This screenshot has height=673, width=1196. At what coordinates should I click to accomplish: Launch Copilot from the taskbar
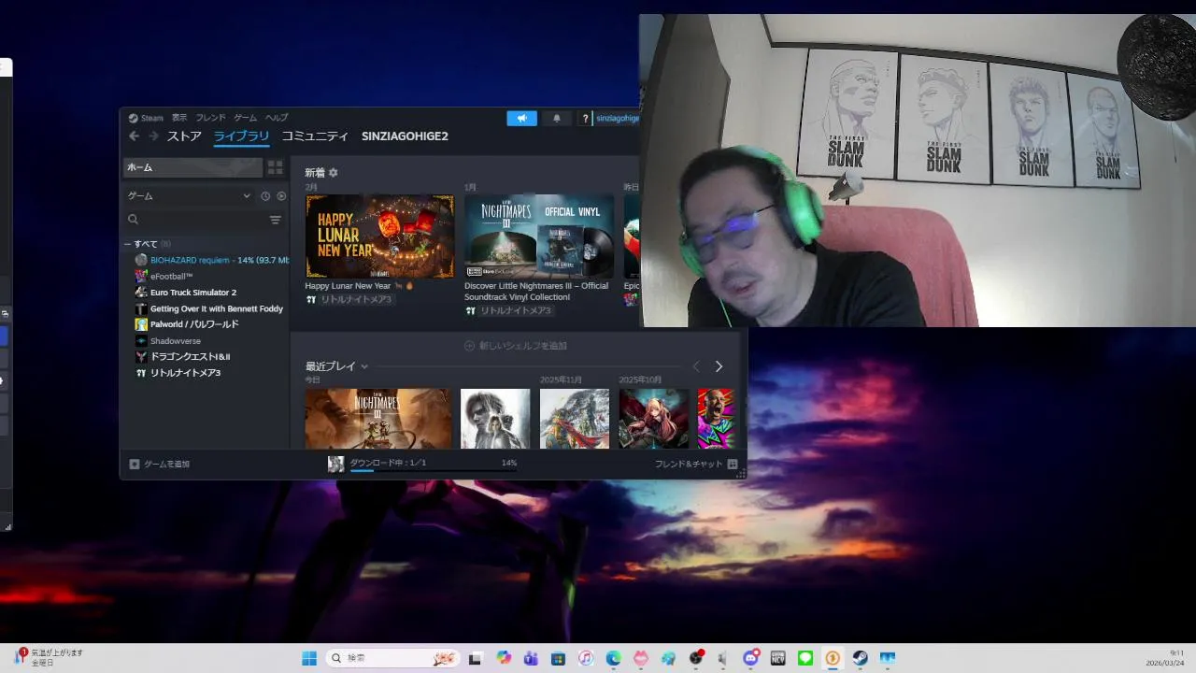coord(505,658)
